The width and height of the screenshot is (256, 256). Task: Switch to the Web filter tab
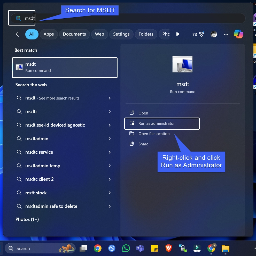(99, 34)
